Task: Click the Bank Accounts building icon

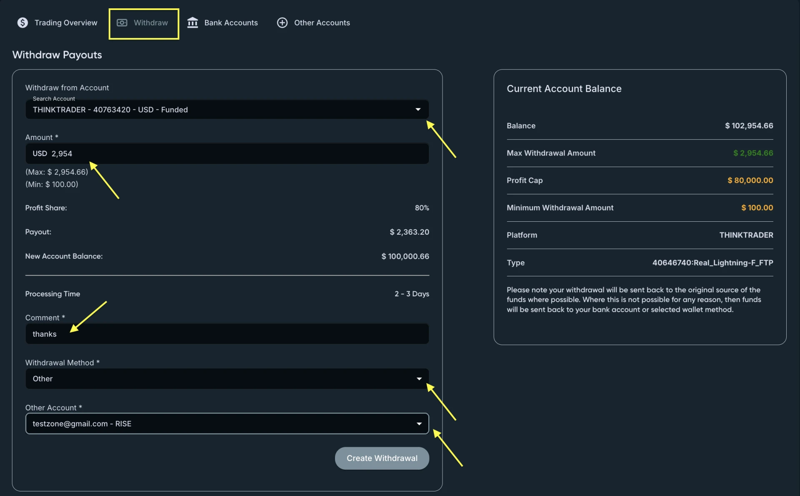Action: point(192,23)
